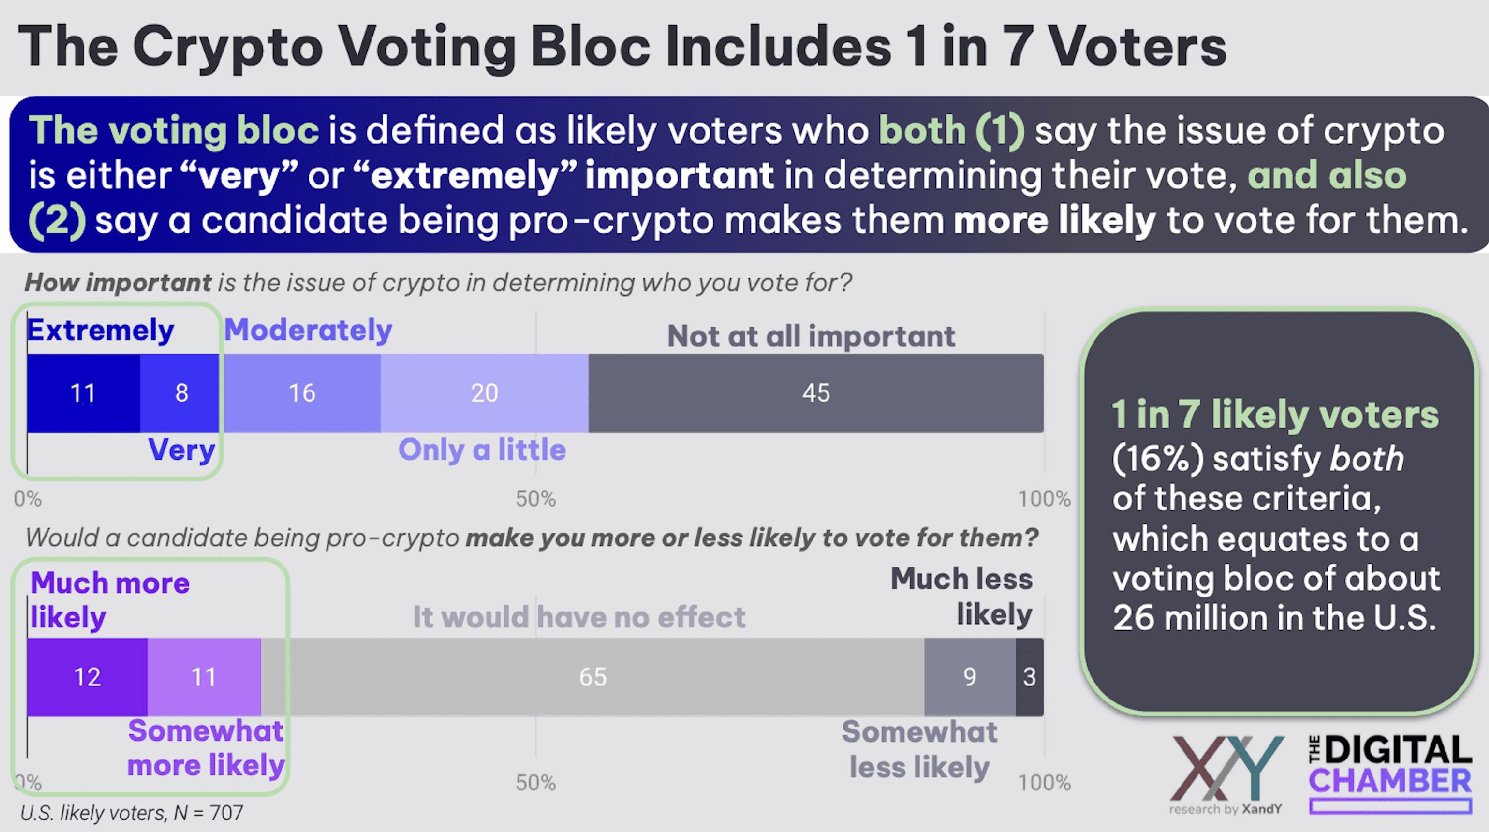Select the Very important segment showing 8
Screen dimensions: 1489x832
[180, 393]
